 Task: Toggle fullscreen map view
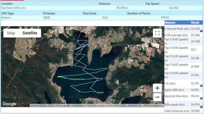(157, 33)
